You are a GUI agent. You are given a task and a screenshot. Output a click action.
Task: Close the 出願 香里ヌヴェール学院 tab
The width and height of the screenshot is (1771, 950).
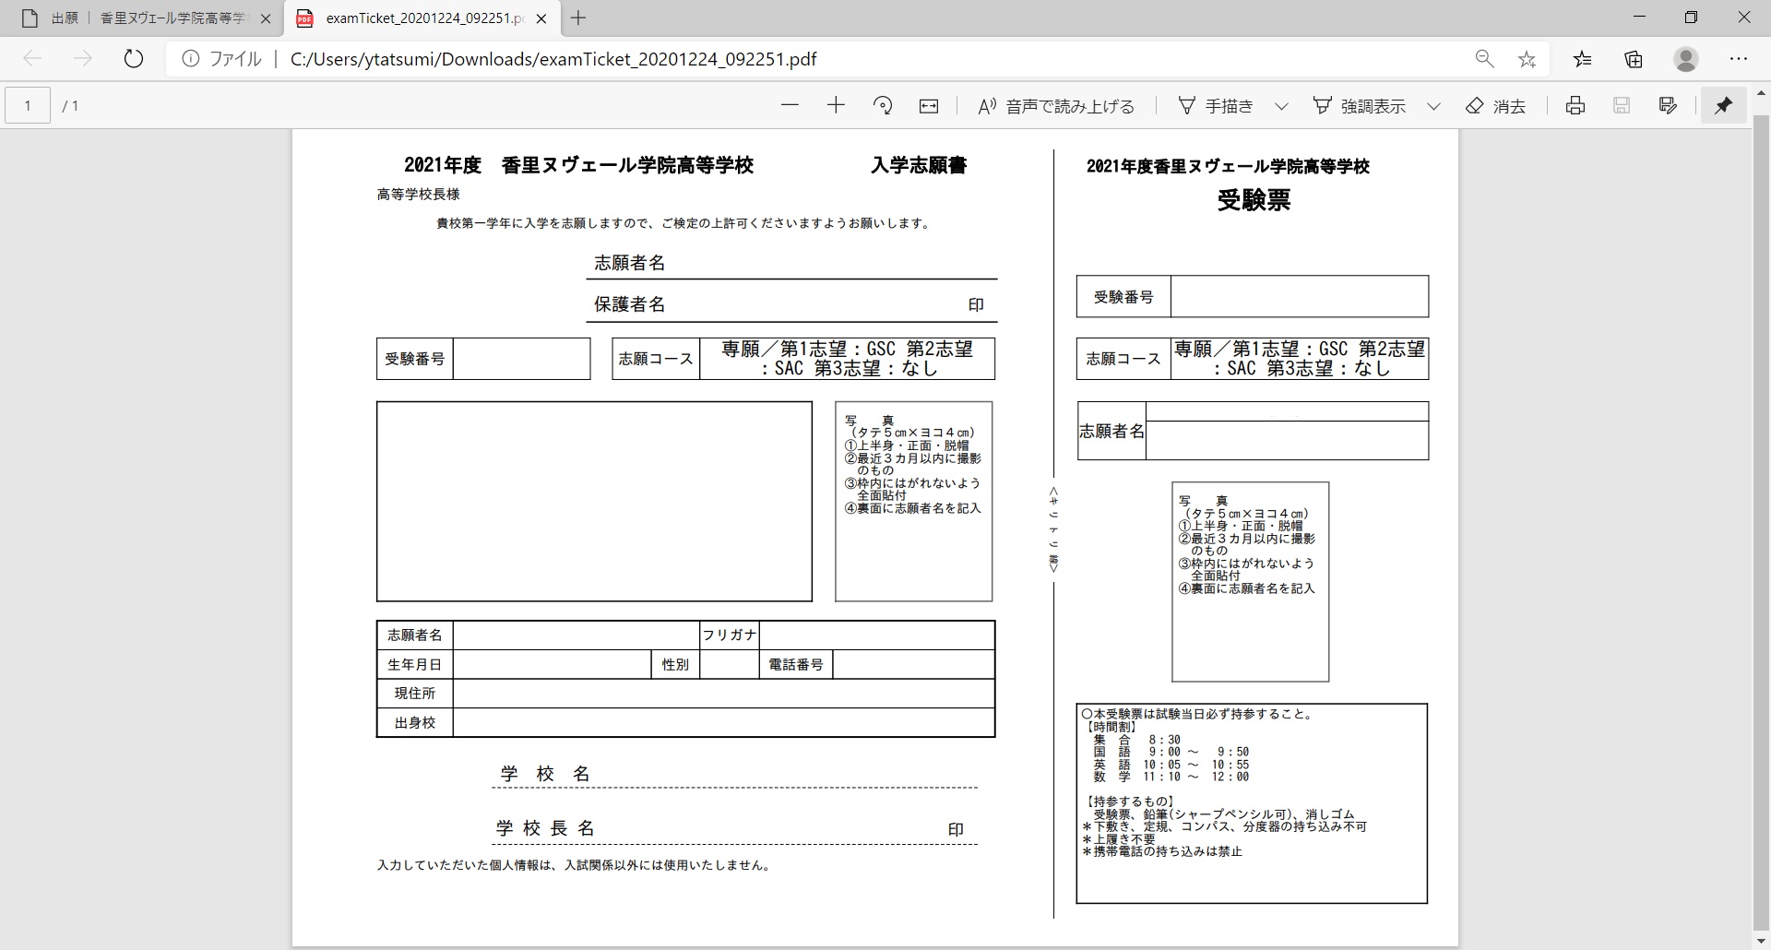(x=265, y=18)
